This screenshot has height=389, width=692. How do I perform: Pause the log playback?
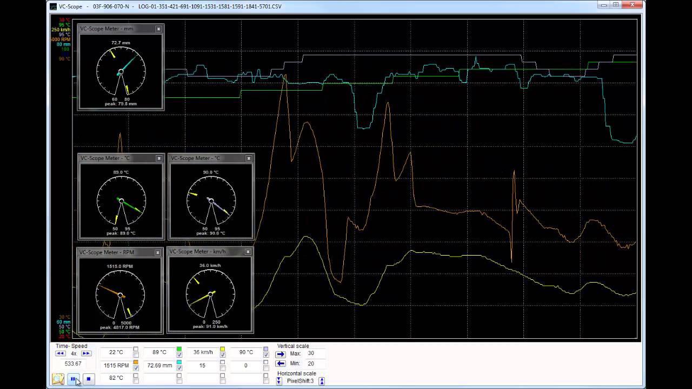74,379
